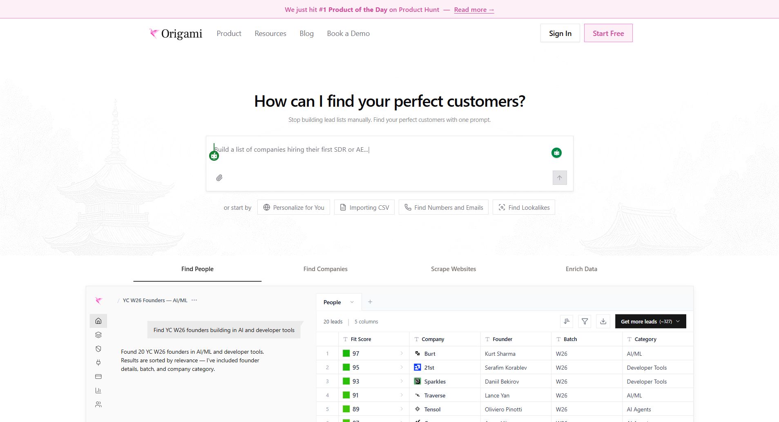Open the Book a Demo link

point(348,34)
